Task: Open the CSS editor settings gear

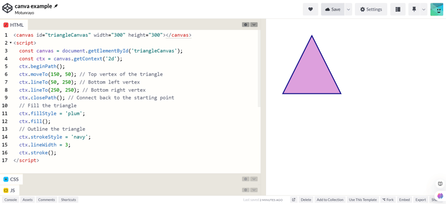Action: click(246, 179)
